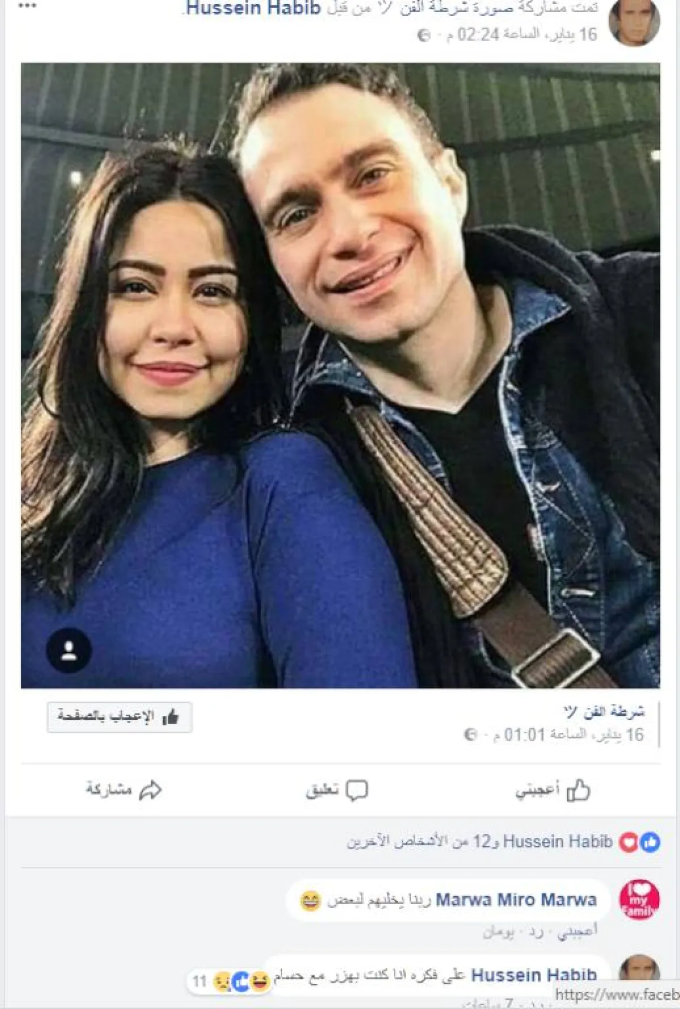Click the thumbs-up أعجبني like icon

point(579,790)
